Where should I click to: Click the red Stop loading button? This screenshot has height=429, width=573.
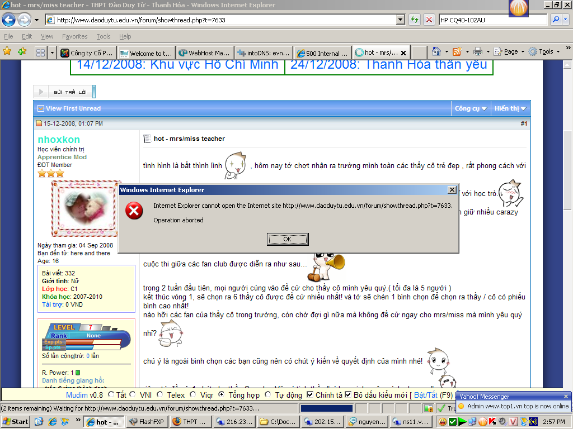[x=429, y=20]
